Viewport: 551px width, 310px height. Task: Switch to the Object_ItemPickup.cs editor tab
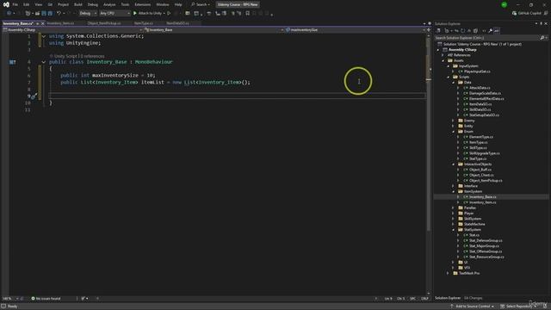click(x=104, y=23)
